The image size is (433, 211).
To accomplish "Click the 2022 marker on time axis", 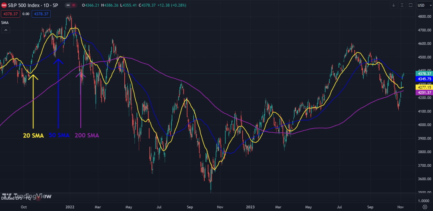I will 70,207.
